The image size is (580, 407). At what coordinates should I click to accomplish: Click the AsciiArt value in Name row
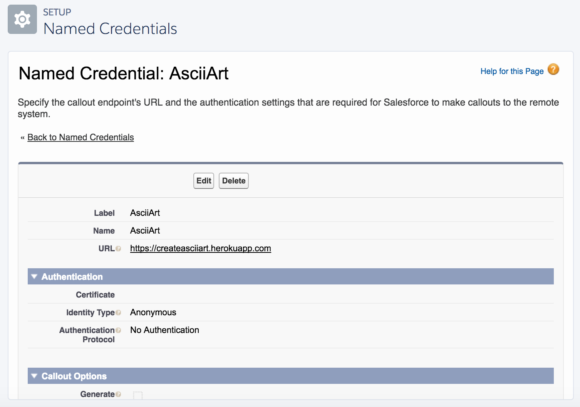pyautogui.click(x=145, y=230)
